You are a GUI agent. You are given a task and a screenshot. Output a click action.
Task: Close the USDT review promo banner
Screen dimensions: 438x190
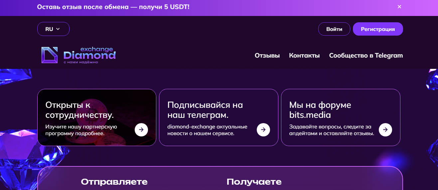[399, 7]
